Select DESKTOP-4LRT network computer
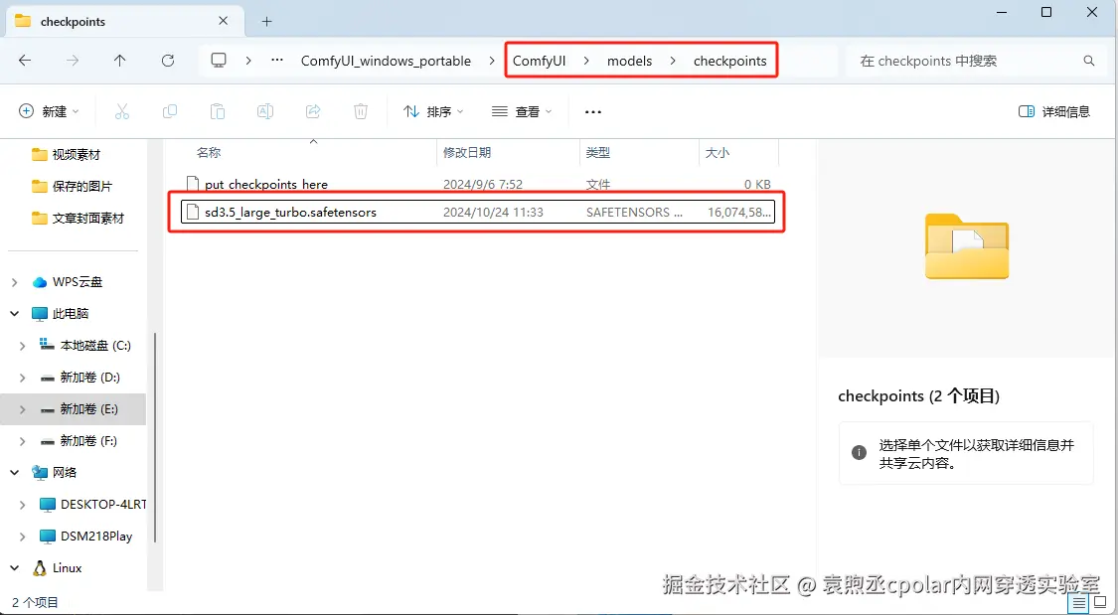The image size is (1118, 615). click(x=102, y=505)
